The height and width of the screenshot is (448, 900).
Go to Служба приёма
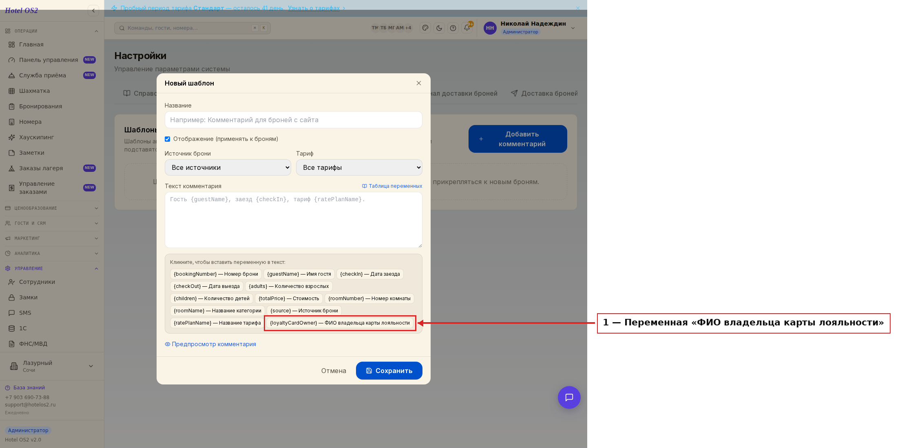point(52,75)
